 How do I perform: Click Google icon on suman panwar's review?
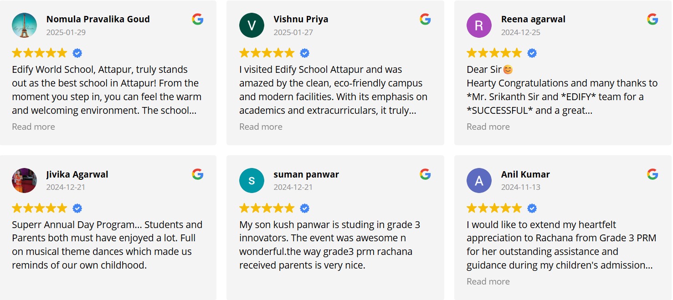425,174
